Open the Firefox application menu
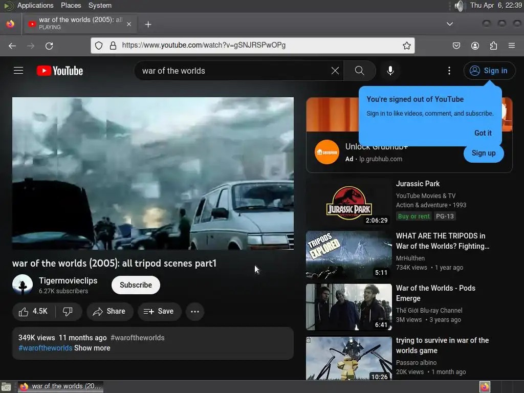The height and width of the screenshot is (393, 524). coord(511,46)
